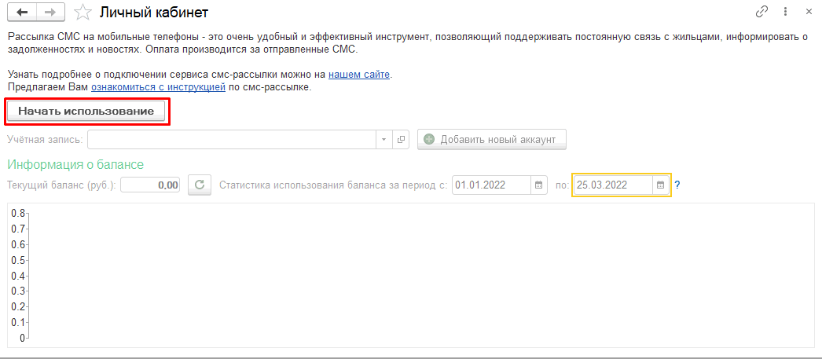The image size is (822, 359).
Task: Close the Личный кабинет form
Action: (x=807, y=12)
